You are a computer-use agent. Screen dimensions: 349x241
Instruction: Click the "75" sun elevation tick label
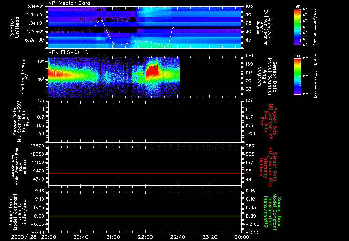248,23
